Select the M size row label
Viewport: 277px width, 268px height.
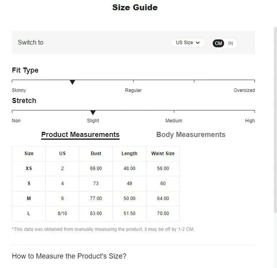click(29, 199)
